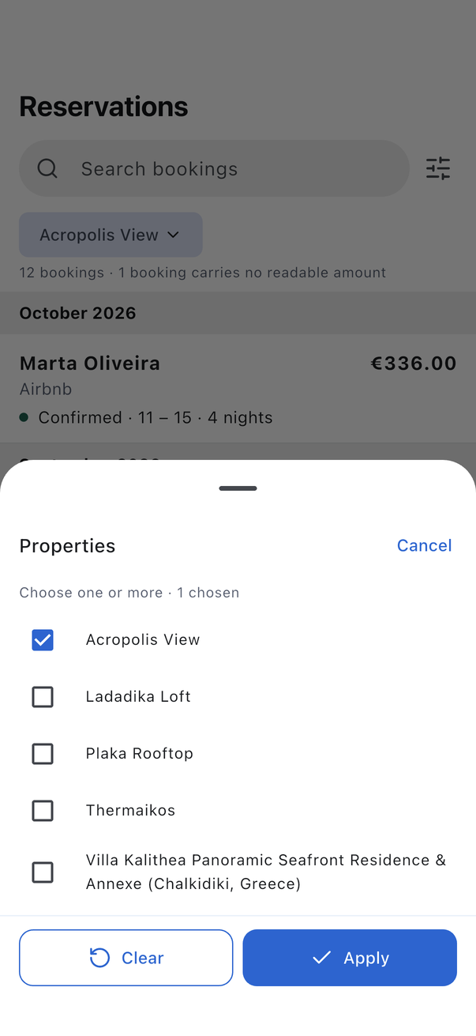The image size is (476, 1036).
Task: Cancel the Properties selection
Action: pos(424,545)
